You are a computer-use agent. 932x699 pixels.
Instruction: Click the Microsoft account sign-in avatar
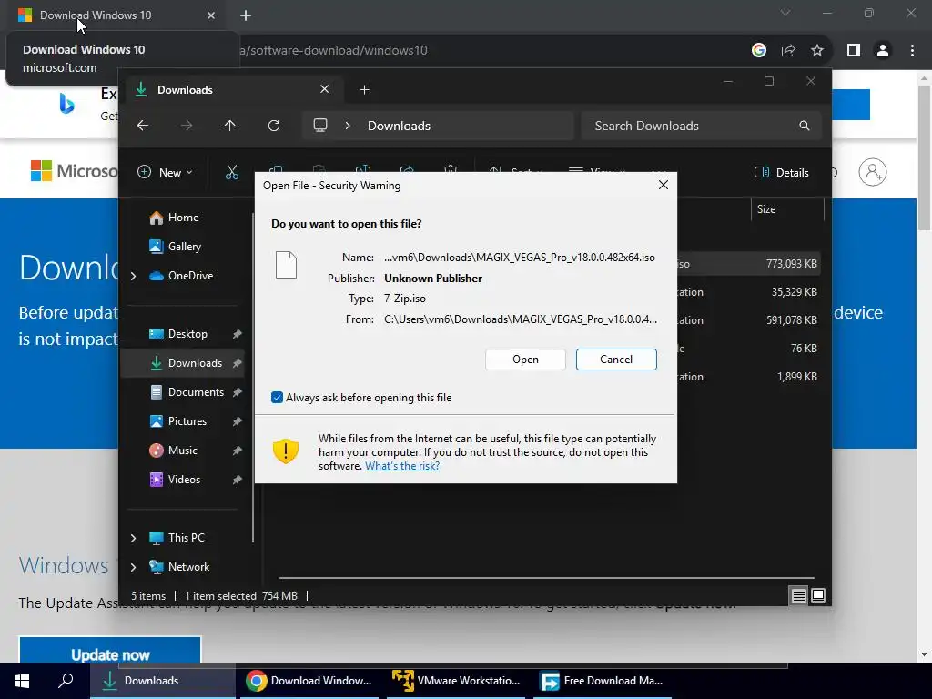point(872,172)
